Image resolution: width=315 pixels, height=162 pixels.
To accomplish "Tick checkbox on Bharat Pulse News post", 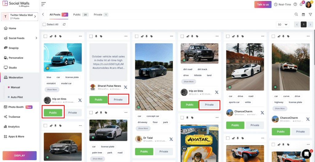I will pos(91,36).
